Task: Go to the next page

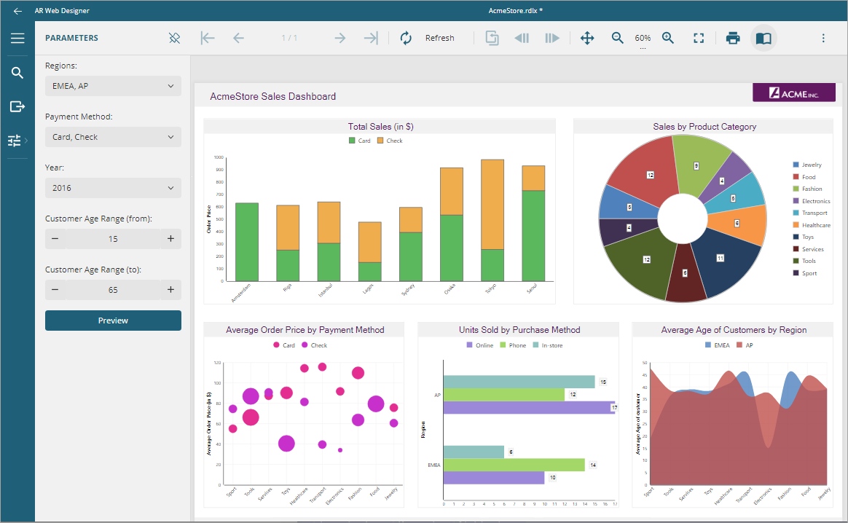Action: [x=339, y=38]
